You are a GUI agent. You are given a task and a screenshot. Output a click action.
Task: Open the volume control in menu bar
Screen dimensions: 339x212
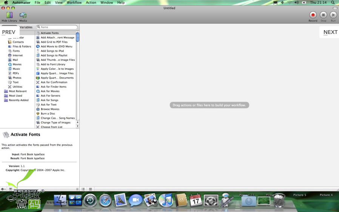pos(296,3)
